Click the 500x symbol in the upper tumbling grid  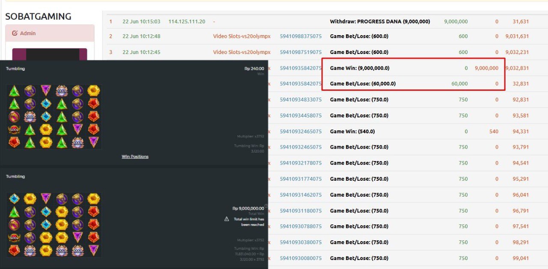pyautogui.click(x=14, y=129)
